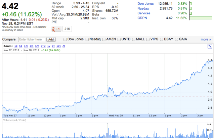
Task: Click the 4.42 current price
Action: 10,6
